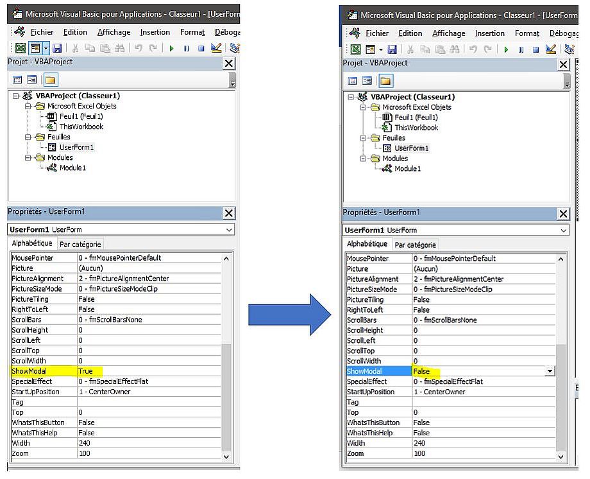Click the Excel view icon in left window
This screenshot has height=479, width=590.
coord(21,48)
